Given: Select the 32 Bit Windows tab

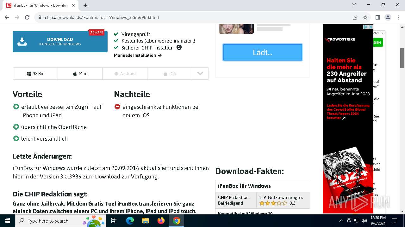Looking at the screenshot, I should [x=35, y=73].
